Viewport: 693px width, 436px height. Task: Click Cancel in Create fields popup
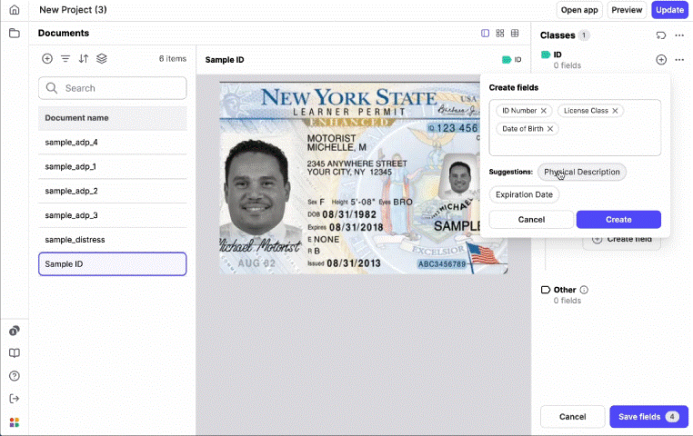pyautogui.click(x=531, y=219)
